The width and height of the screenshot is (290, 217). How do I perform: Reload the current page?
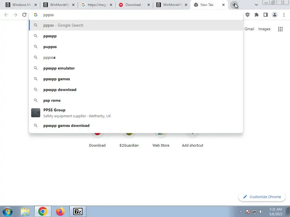pyautogui.click(x=24, y=15)
